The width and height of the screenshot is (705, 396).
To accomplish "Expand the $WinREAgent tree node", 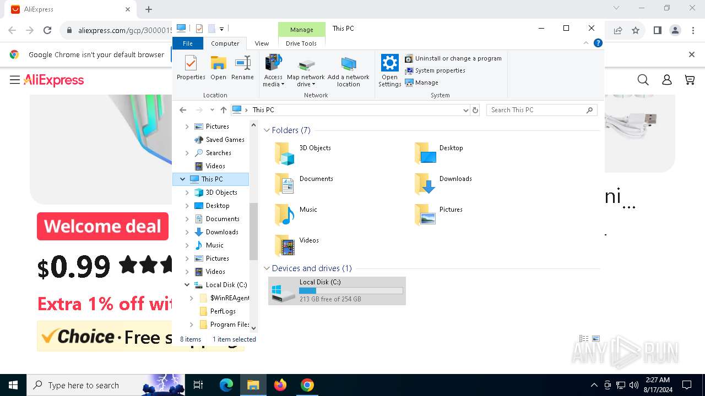I will 191,298.
